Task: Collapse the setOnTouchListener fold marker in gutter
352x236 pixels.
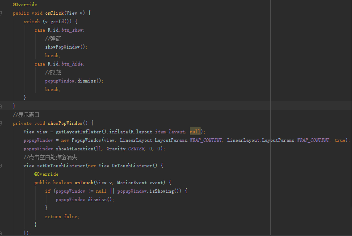Action: (x=1, y=166)
